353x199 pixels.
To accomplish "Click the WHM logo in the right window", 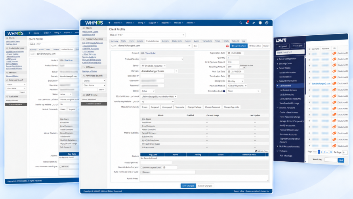I will (x=281, y=40).
